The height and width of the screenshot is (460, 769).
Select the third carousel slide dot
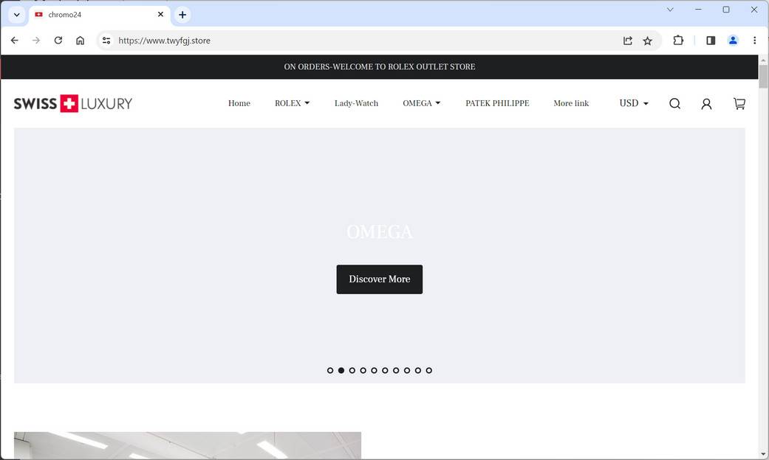[x=352, y=371]
